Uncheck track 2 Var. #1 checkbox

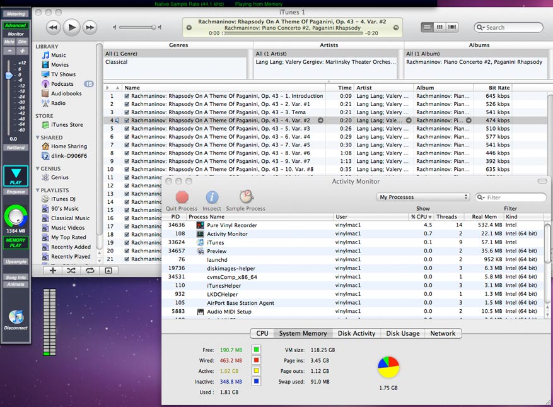click(x=127, y=104)
